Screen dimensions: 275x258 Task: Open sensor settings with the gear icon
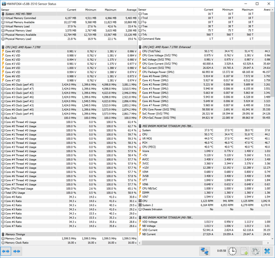pyautogui.click(x=256, y=251)
